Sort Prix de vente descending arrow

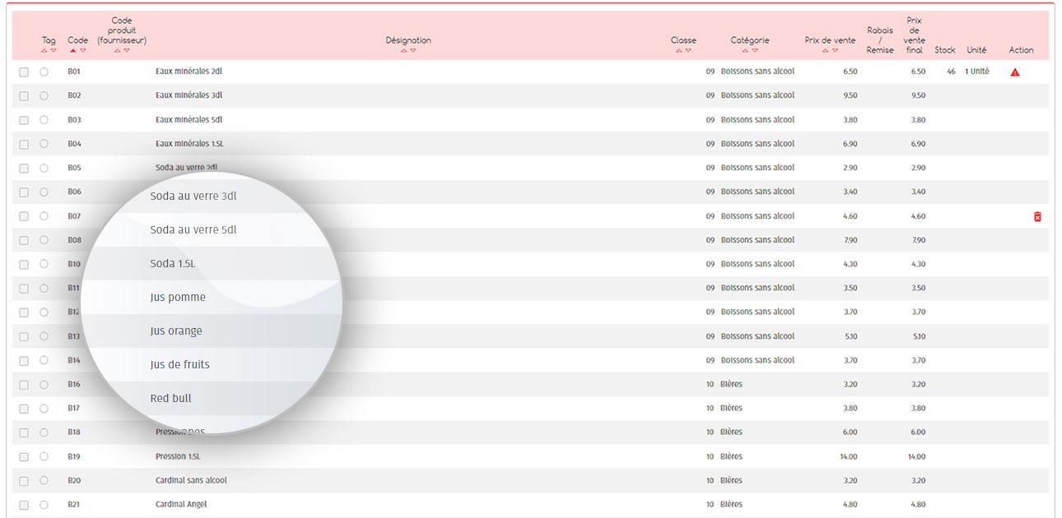coord(836,51)
